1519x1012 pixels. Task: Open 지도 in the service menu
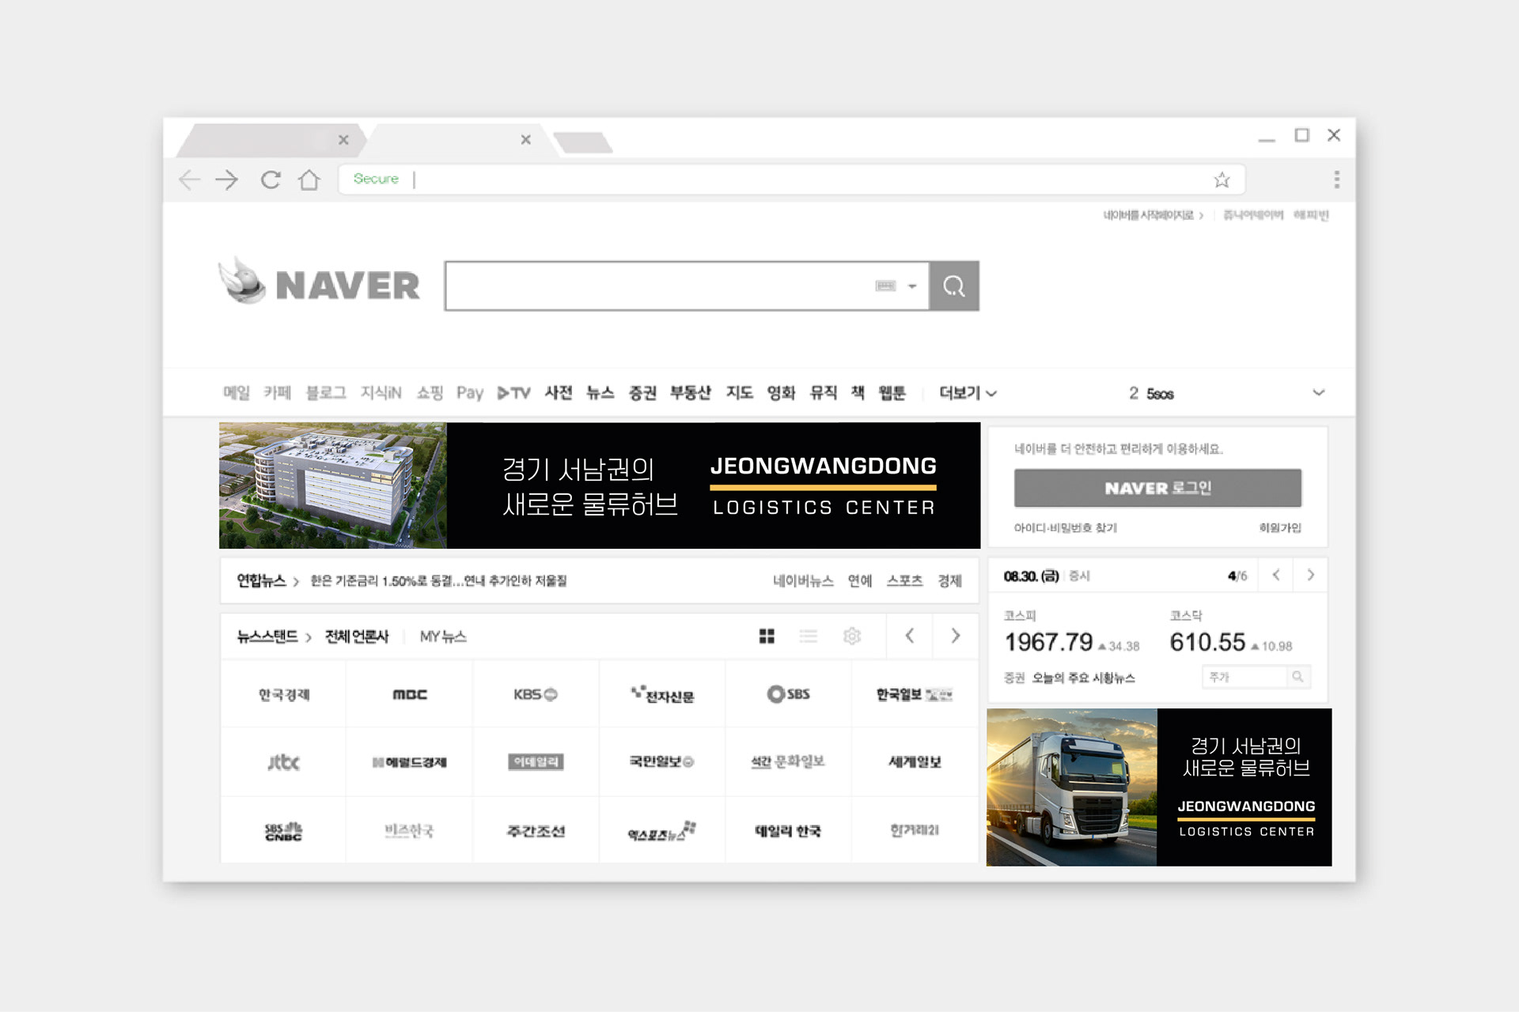point(740,393)
